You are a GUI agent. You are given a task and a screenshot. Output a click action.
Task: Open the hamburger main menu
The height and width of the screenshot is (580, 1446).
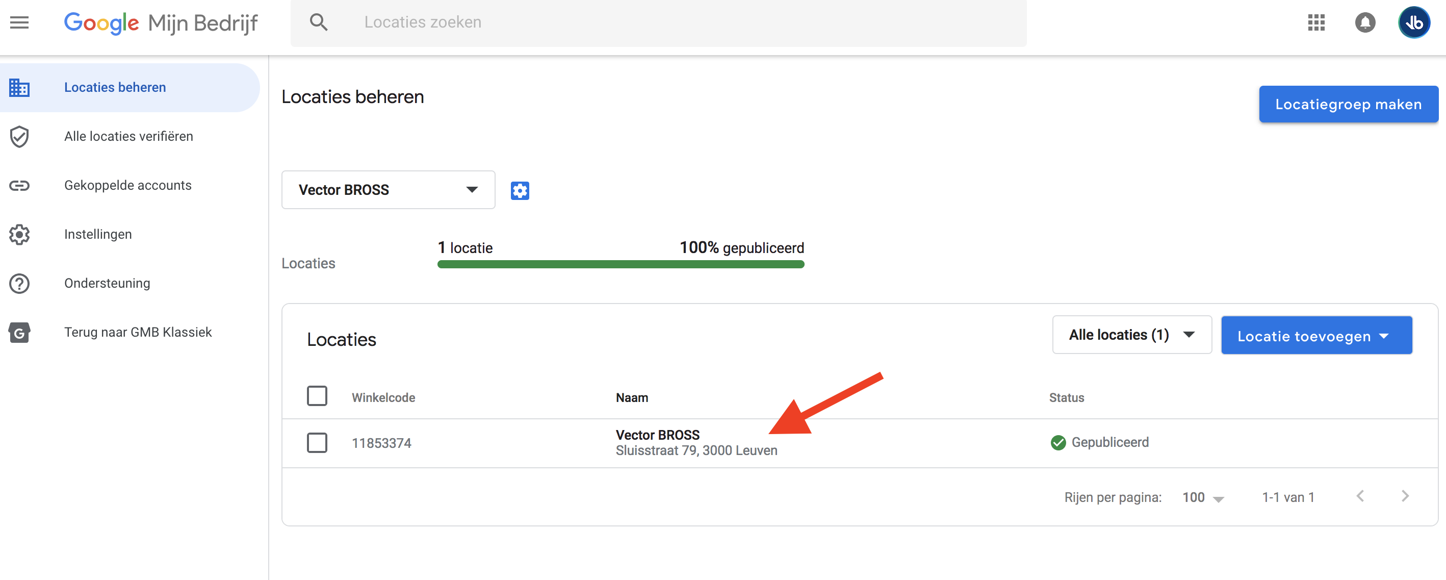(19, 22)
